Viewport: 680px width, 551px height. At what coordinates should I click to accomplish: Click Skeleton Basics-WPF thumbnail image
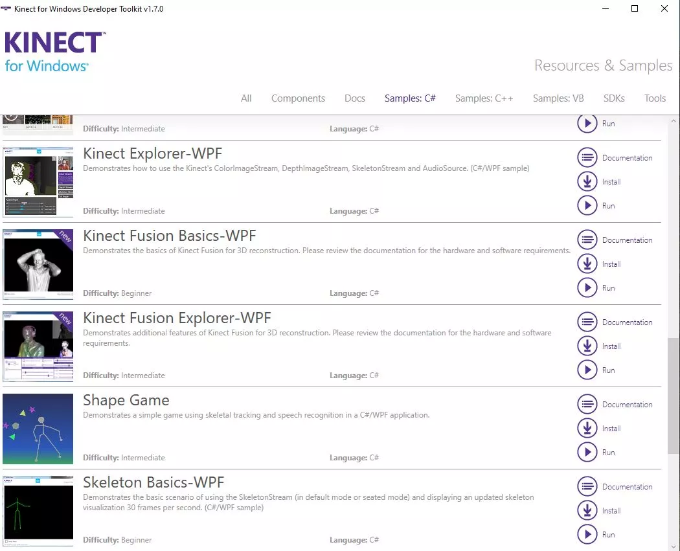[x=38, y=511]
